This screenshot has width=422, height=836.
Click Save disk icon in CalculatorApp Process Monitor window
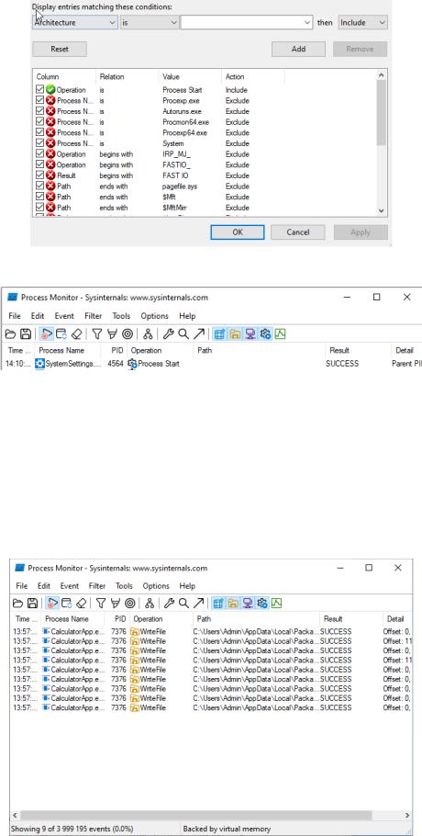pyautogui.click(x=32, y=603)
